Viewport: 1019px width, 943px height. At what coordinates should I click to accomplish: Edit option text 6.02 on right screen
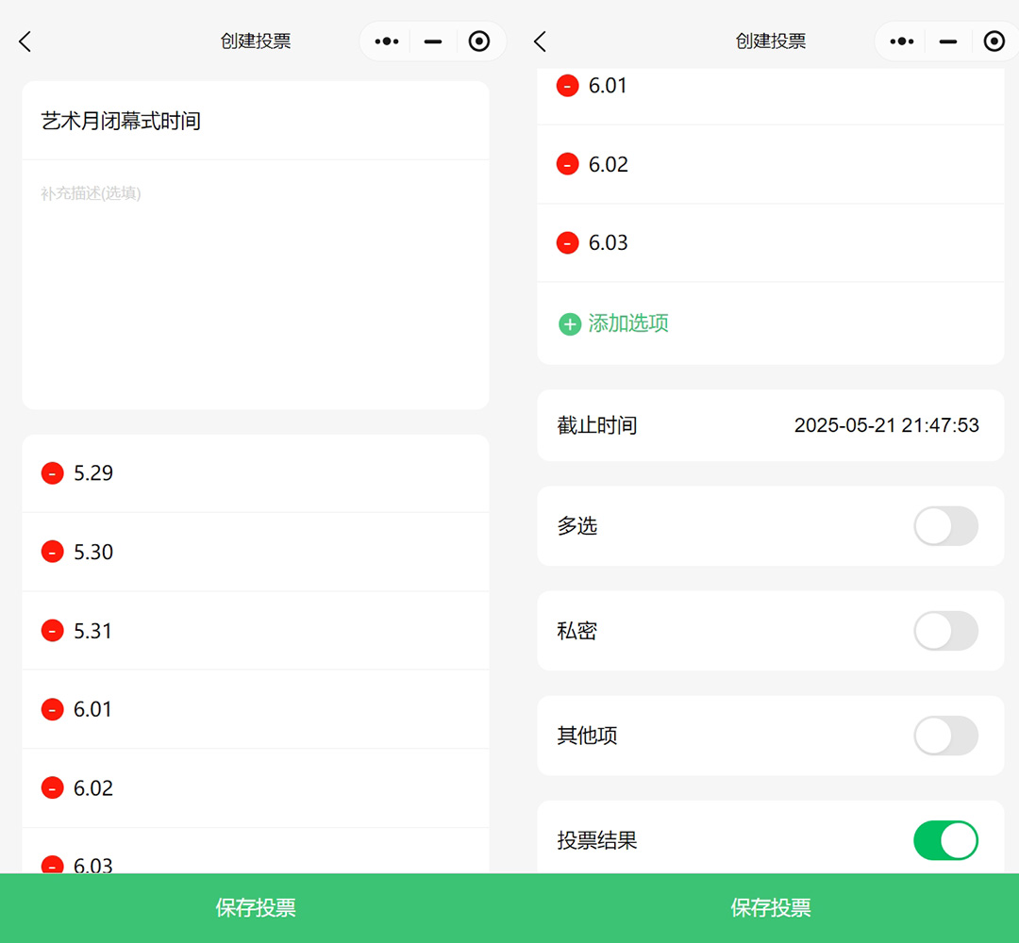click(x=609, y=164)
